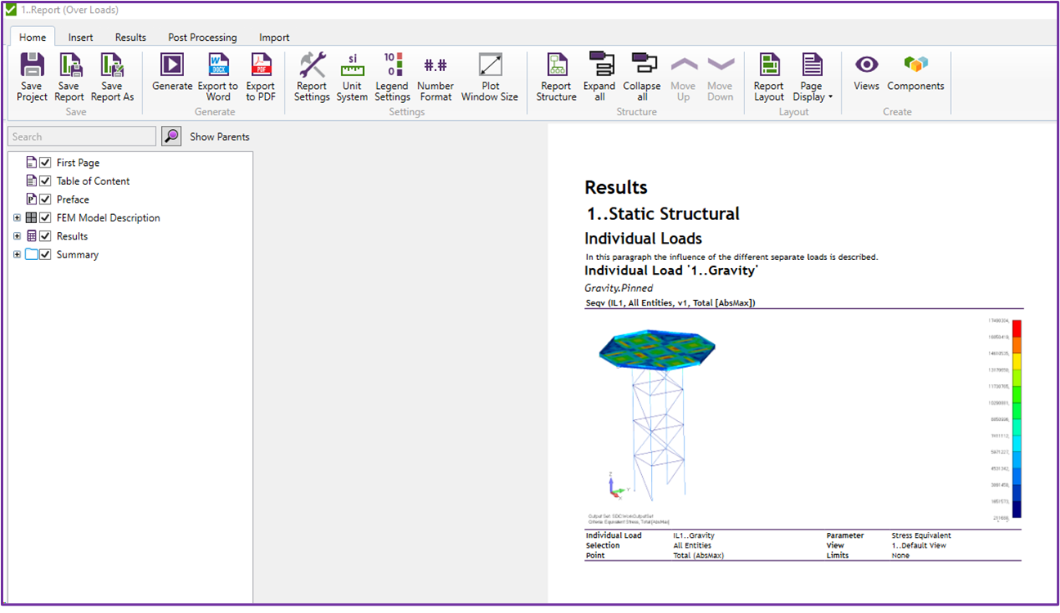Select the First Page tree item

pyautogui.click(x=78, y=163)
